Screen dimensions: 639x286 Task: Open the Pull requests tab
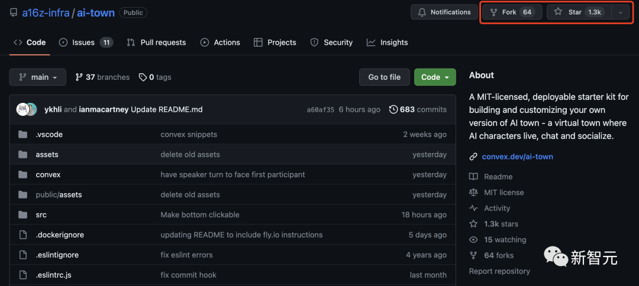click(156, 43)
